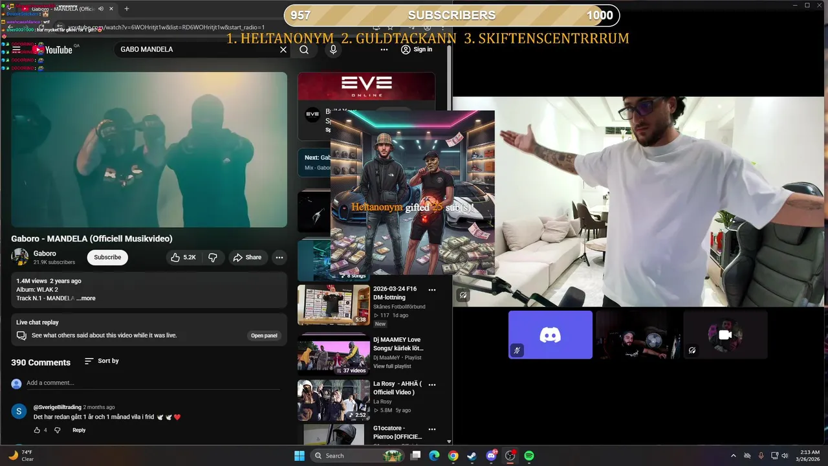Launch Microsoft Edge from taskbar
The image size is (828, 466).
(435, 456)
